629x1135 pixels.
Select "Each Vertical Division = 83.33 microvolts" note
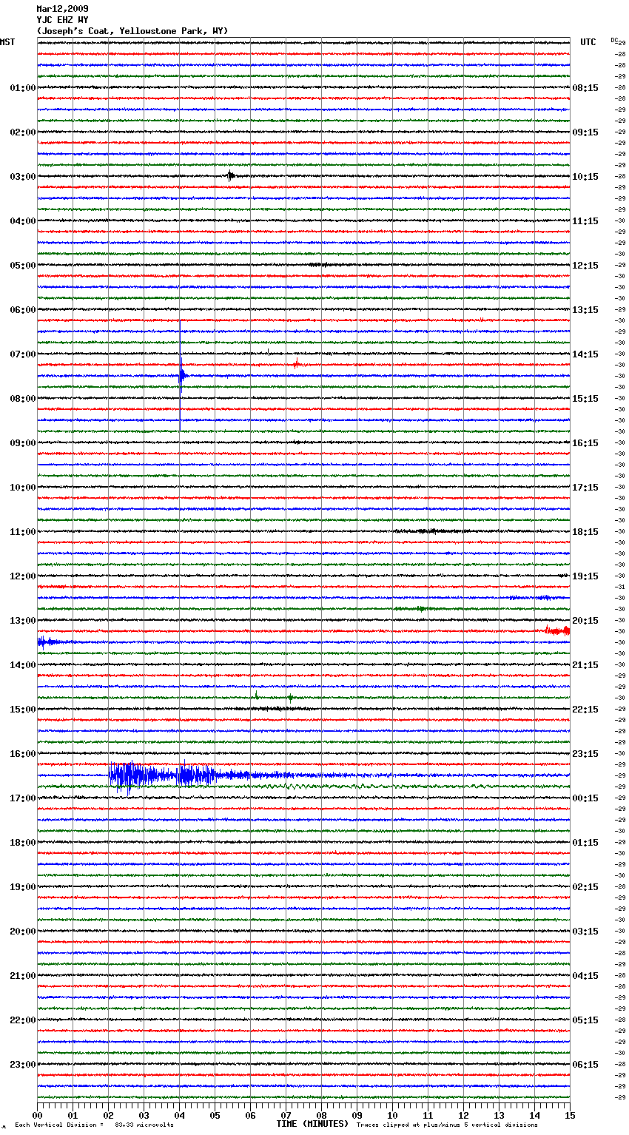(94, 1125)
